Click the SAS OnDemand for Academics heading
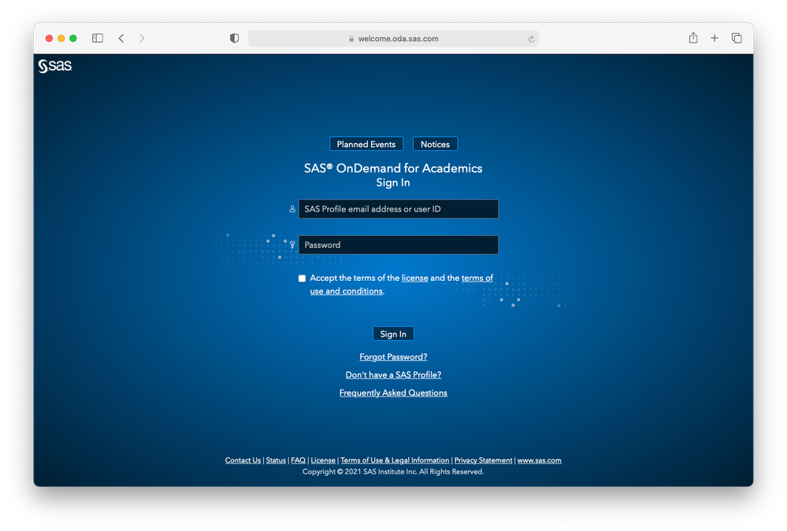Screen dimensions: 787x531 pos(393,168)
